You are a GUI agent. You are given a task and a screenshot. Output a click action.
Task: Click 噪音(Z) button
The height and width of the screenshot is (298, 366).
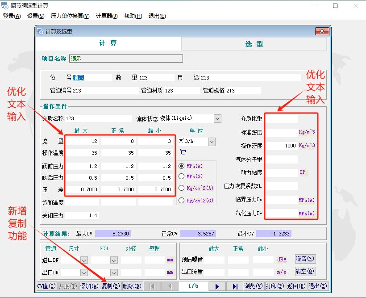305,259
